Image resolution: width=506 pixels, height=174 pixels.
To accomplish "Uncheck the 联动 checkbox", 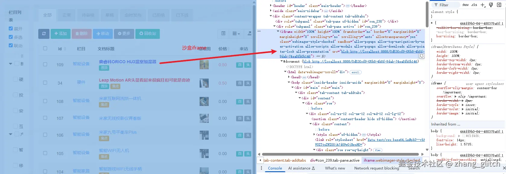I will [x=11, y=45].
